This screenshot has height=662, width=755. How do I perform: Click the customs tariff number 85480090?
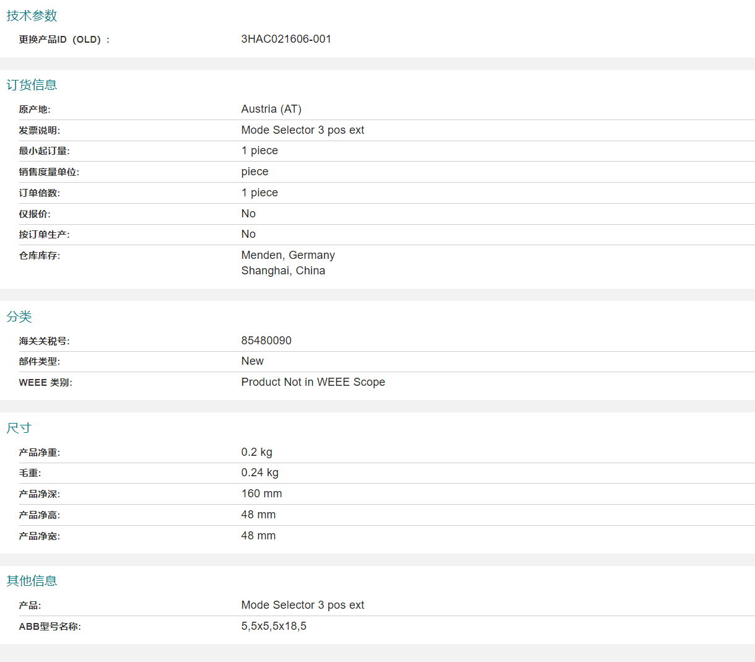266,341
